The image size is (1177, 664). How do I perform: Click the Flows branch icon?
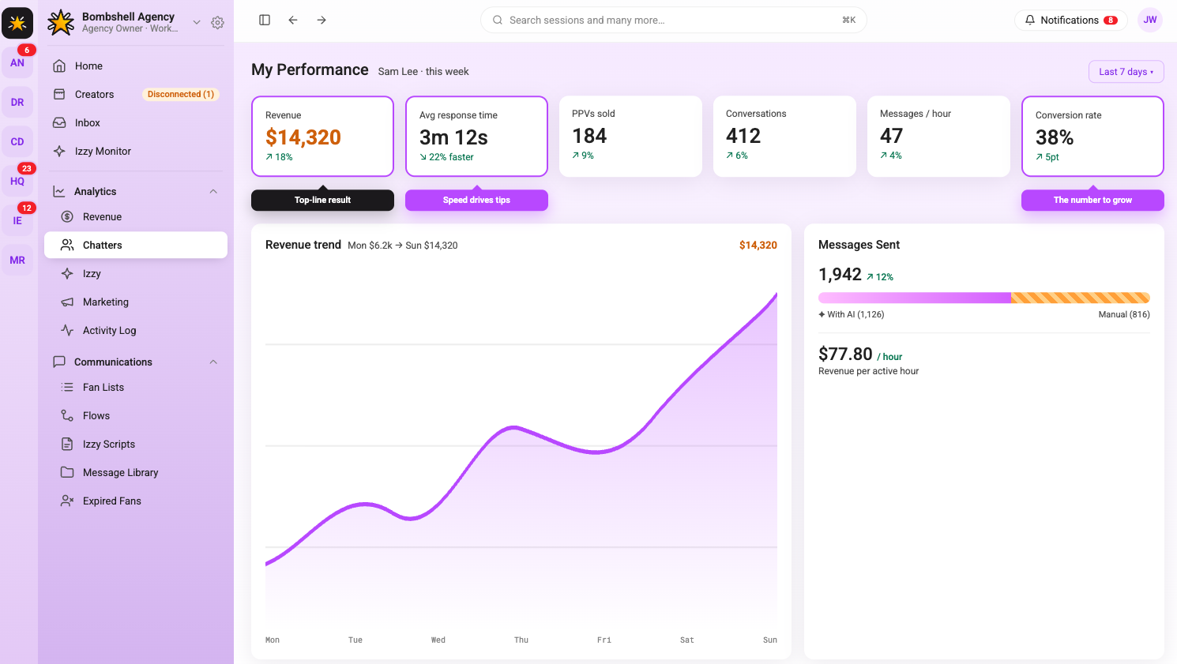(x=67, y=415)
